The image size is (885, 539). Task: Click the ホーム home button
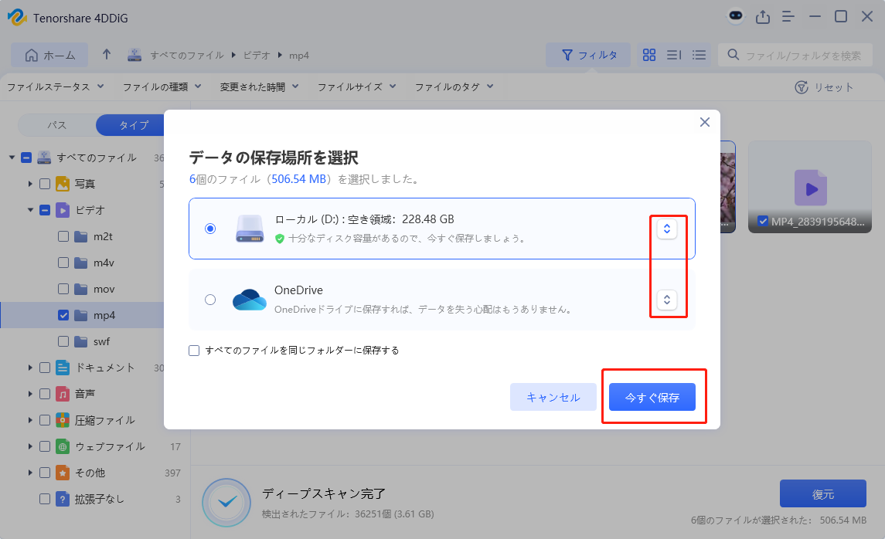(49, 56)
